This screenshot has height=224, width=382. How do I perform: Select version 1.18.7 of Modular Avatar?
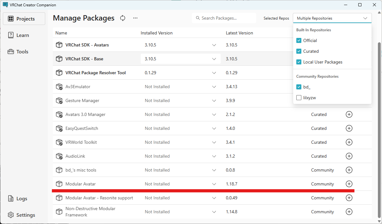click(x=231, y=184)
